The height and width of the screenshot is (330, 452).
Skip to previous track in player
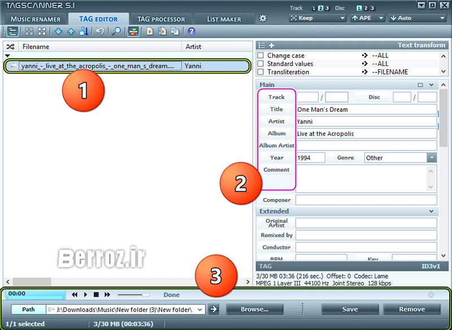(75, 294)
